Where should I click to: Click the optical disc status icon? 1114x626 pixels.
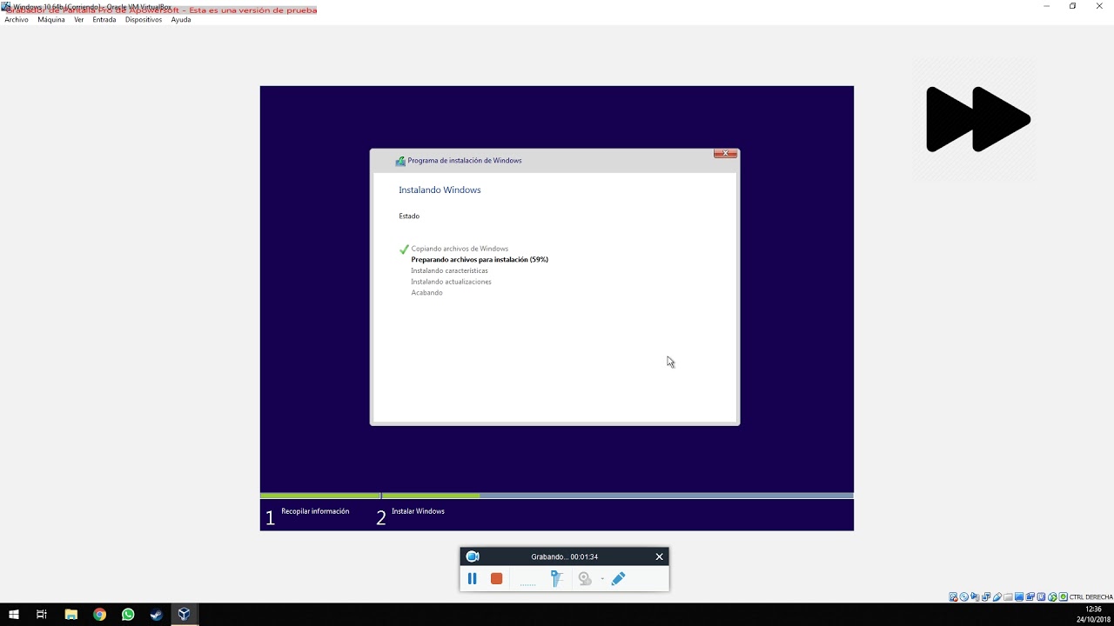[964, 596]
